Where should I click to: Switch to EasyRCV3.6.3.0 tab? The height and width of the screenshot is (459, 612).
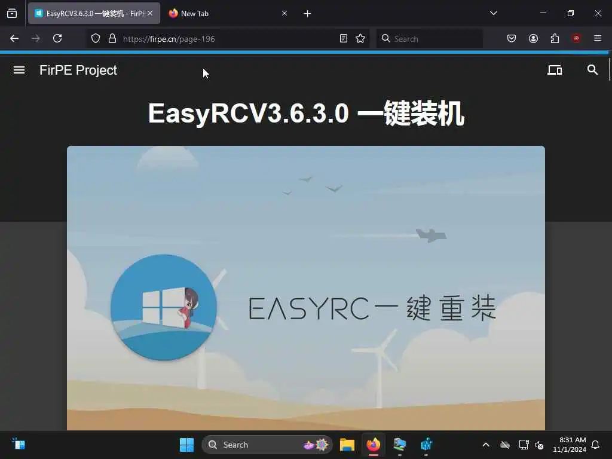click(x=94, y=13)
